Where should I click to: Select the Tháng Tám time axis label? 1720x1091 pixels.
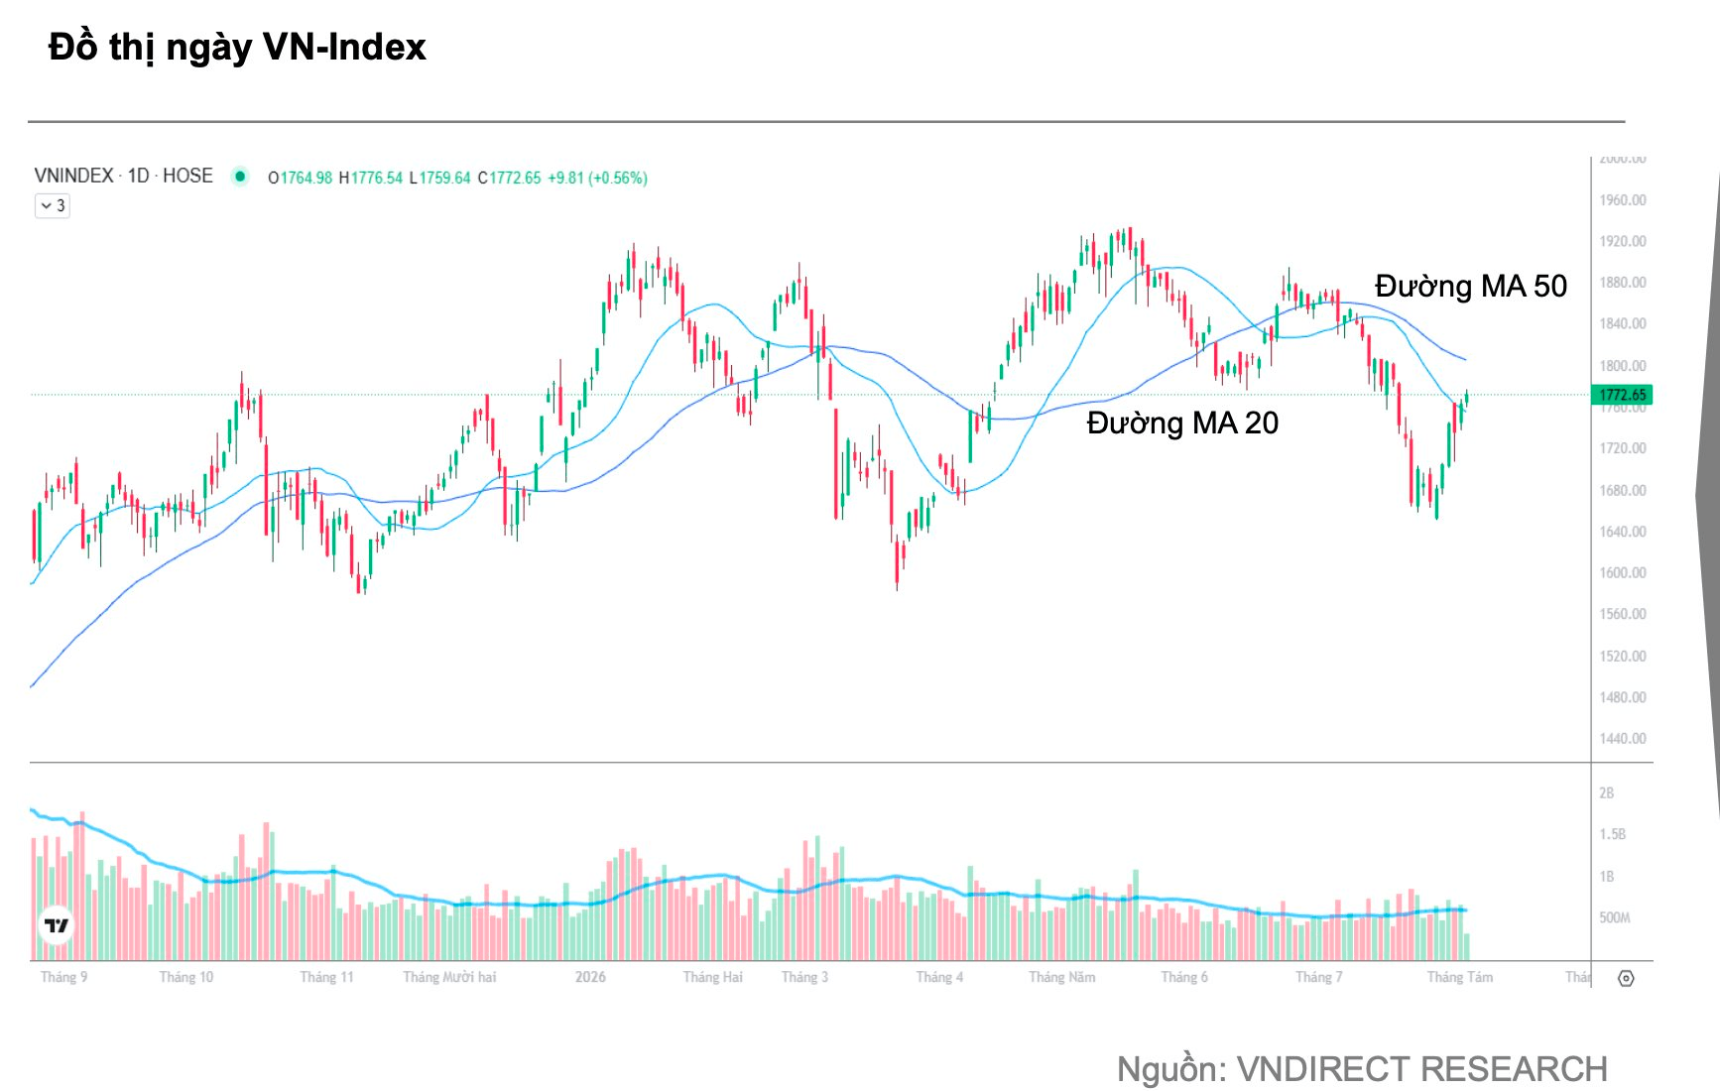(1459, 977)
